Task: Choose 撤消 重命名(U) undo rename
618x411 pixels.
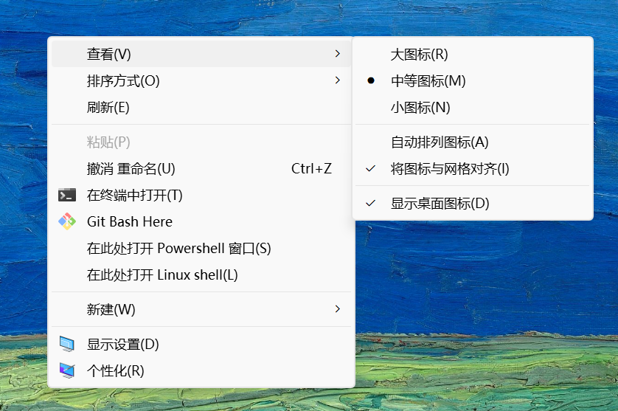Action: (201, 169)
